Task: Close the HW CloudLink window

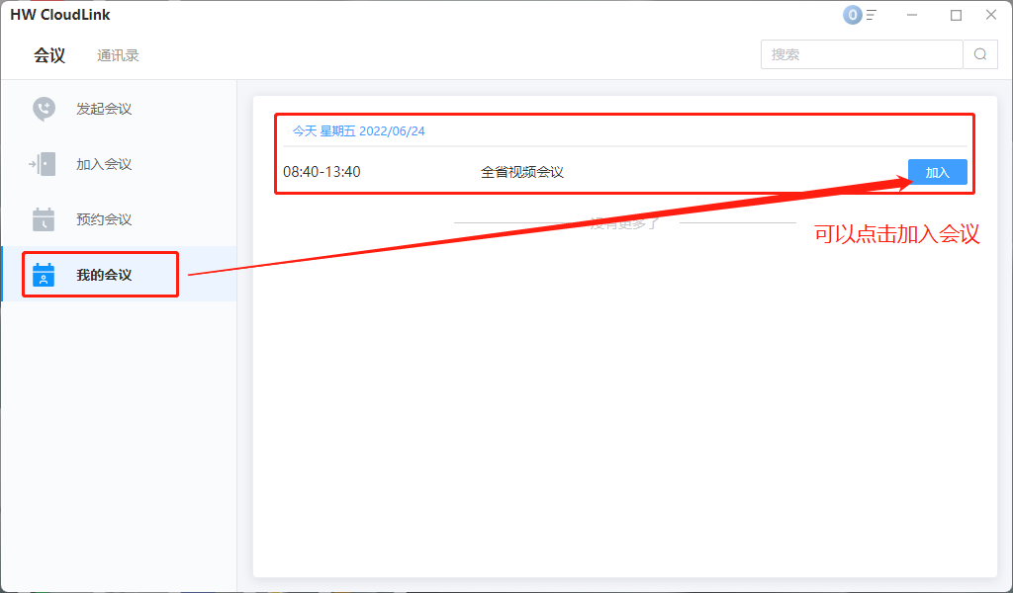Action: 990,15
